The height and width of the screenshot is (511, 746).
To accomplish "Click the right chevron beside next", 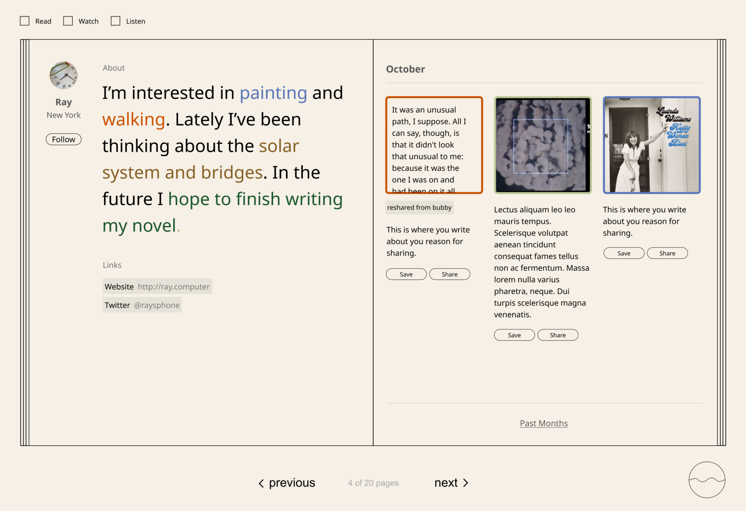I will pyautogui.click(x=466, y=483).
